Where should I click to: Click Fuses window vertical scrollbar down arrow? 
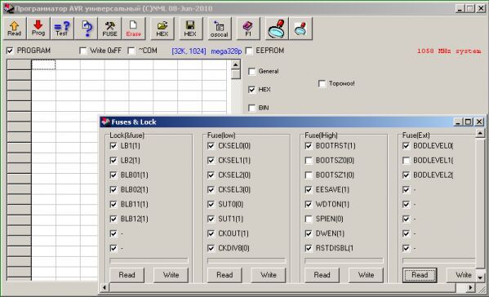pyautogui.click(x=480, y=277)
